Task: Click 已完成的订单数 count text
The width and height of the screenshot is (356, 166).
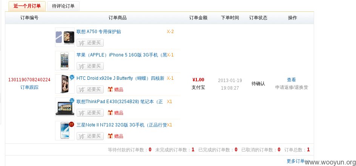Action: click(218, 150)
